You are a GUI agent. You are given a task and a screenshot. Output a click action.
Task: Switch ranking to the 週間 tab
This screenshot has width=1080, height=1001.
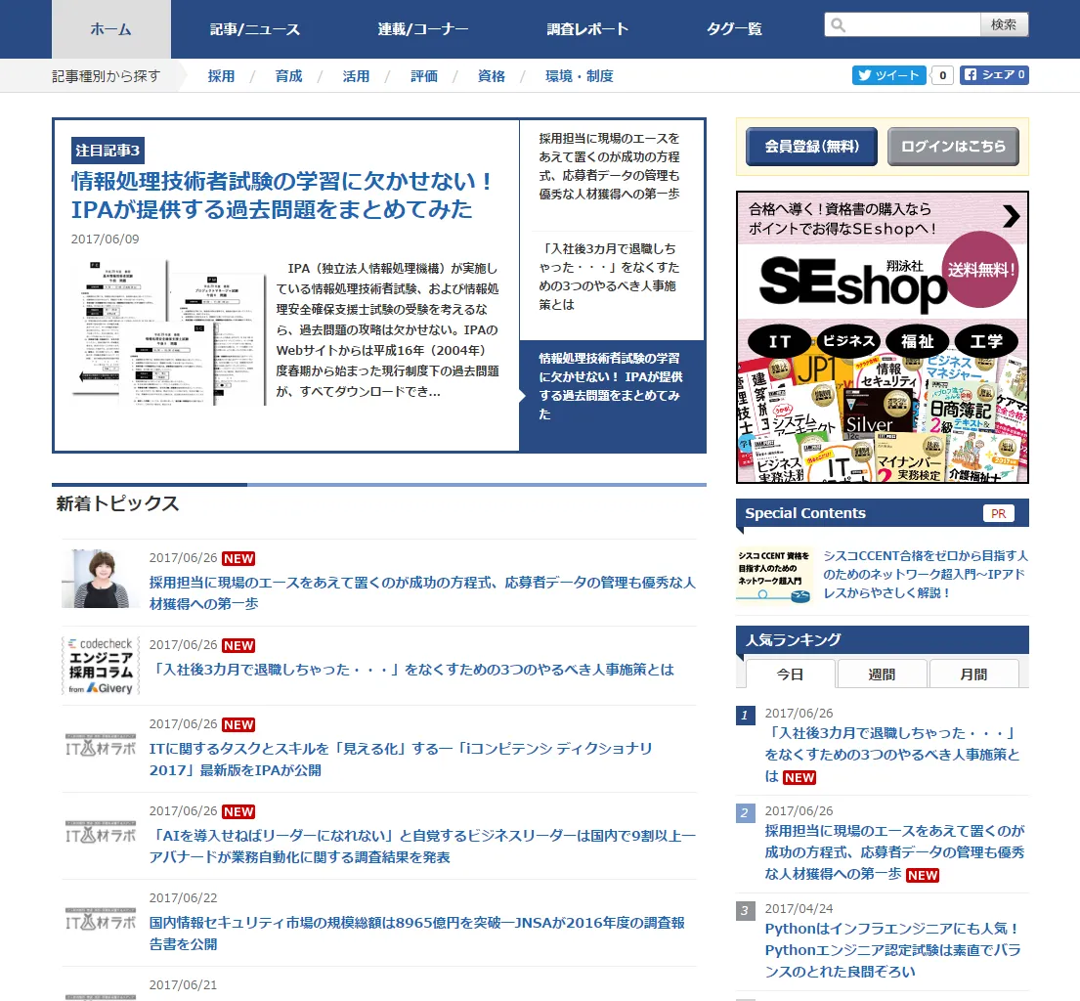882,674
